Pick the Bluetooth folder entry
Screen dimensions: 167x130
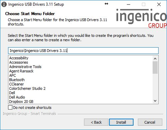[x=17, y=80]
